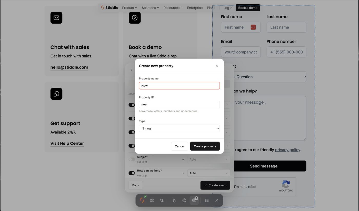The image size is (359, 211).
Task: Click the Log in link
Action: point(228,8)
